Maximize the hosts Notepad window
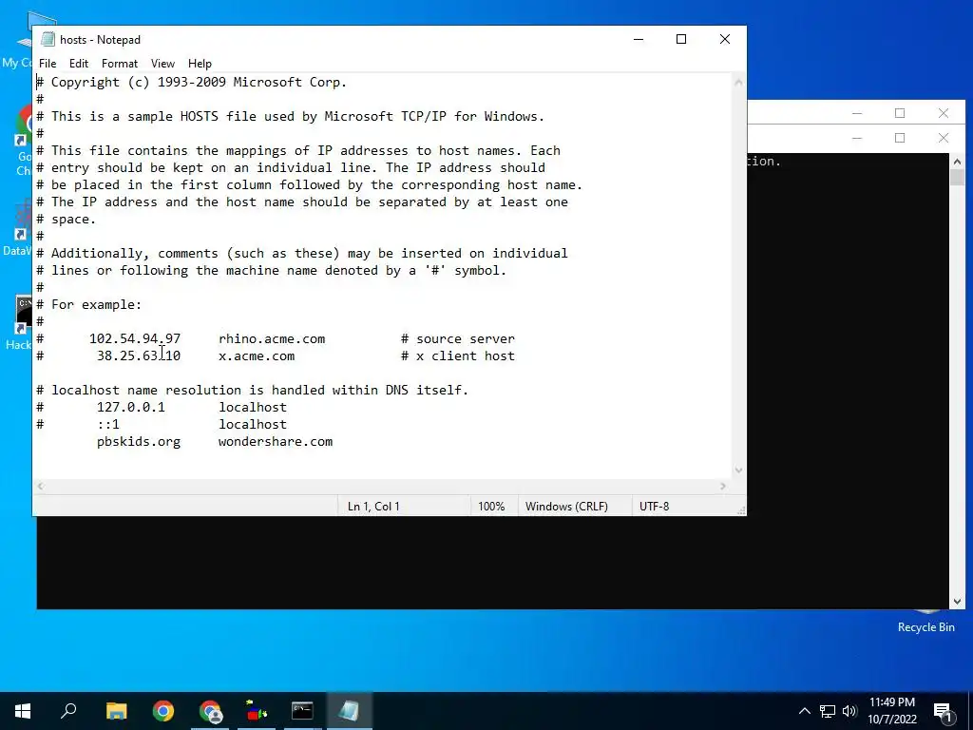This screenshot has width=973, height=730. 680,39
